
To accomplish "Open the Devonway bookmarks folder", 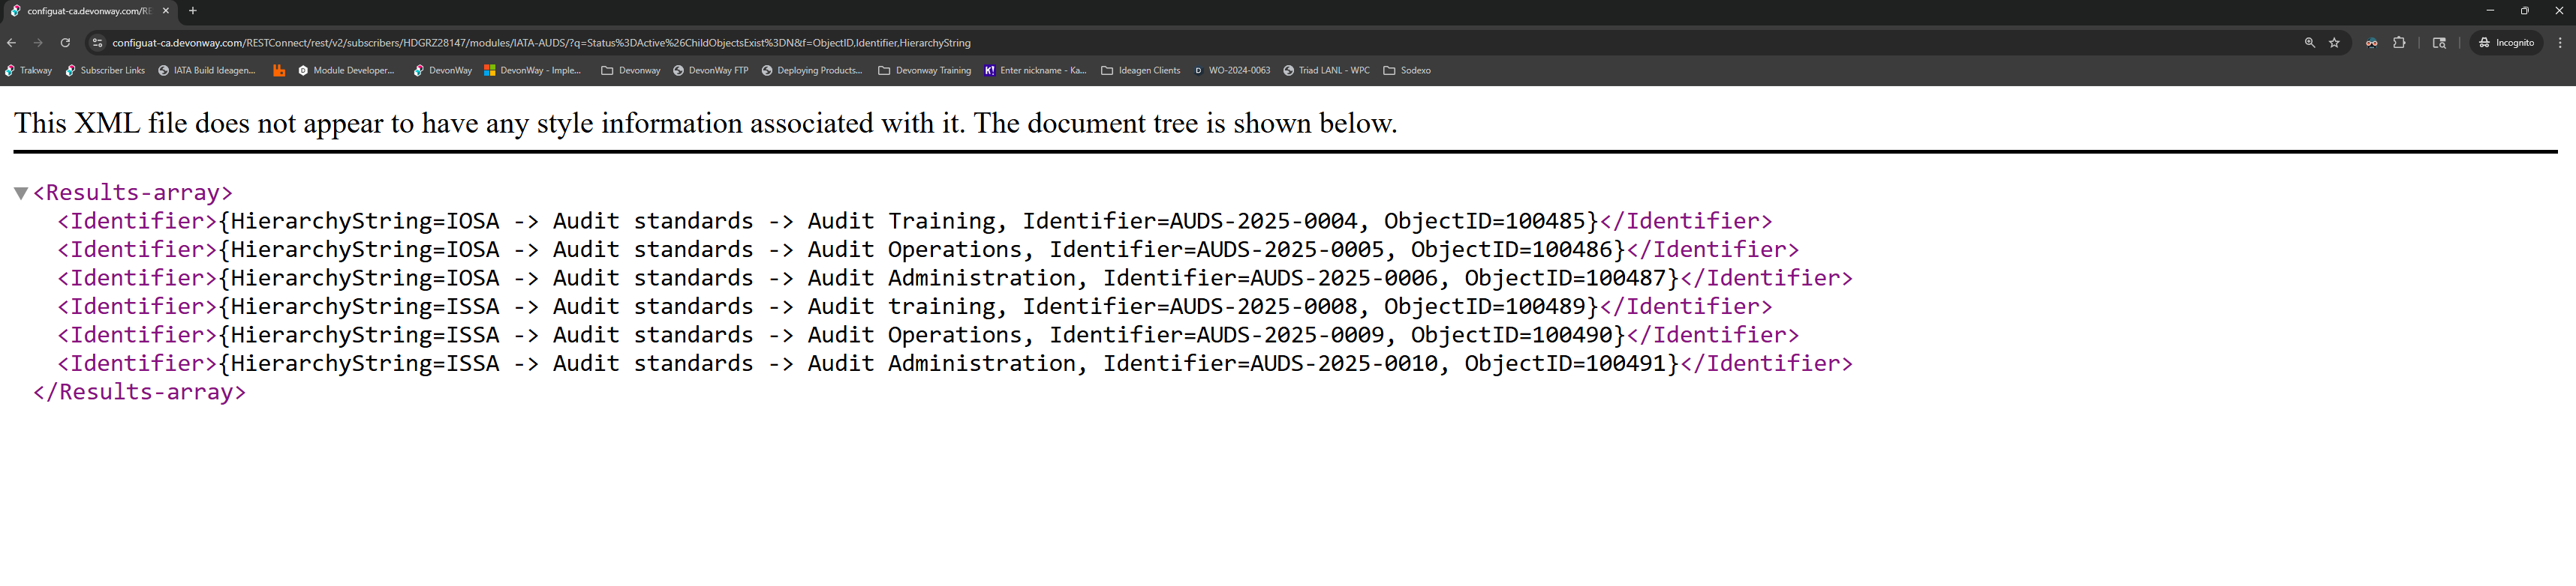I will [631, 71].
